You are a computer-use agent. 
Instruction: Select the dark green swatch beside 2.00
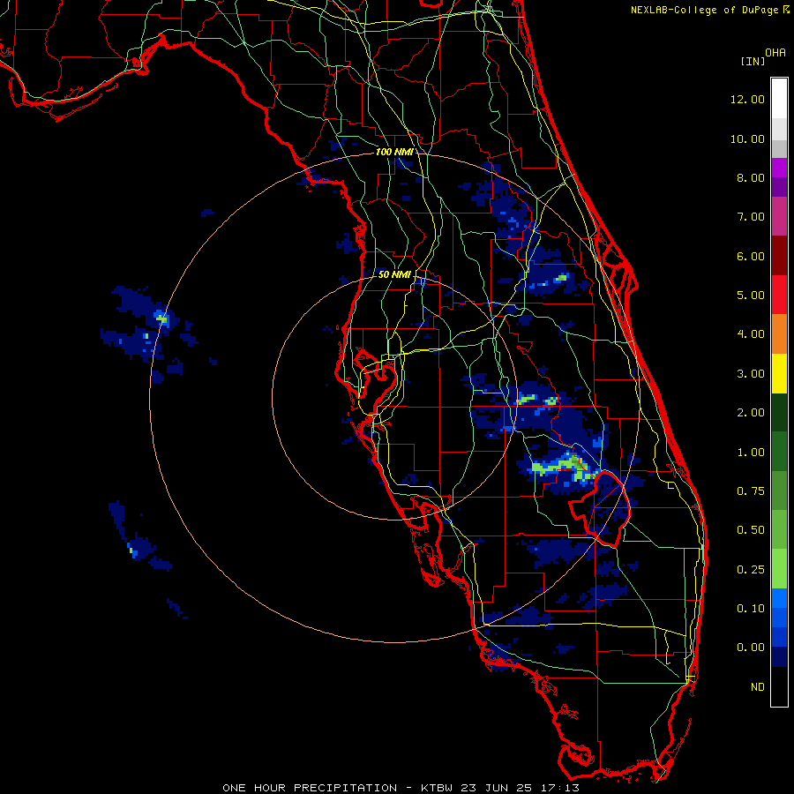[779, 412]
